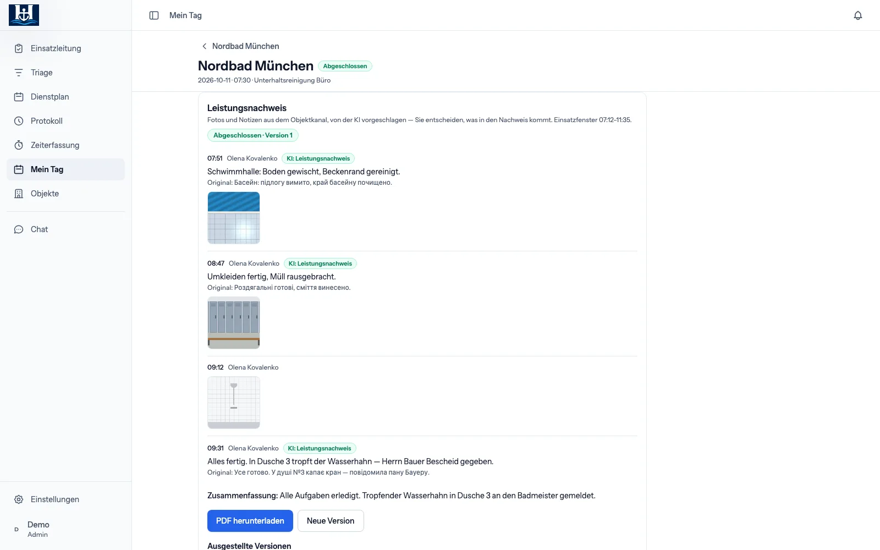Open Objekte in the sidebar
Viewport: 880px width, 550px height.
tap(66, 194)
